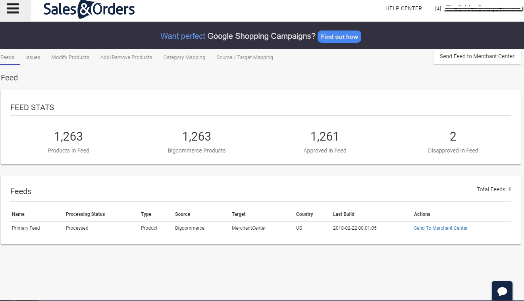This screenshot has width=524, height=301.
Task: Click the 1,263 Bigcommerce Products stat
Action: [196, 142]
